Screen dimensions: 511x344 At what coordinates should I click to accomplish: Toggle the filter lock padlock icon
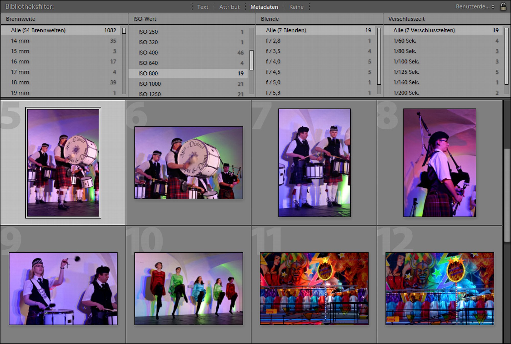point(503,6)
